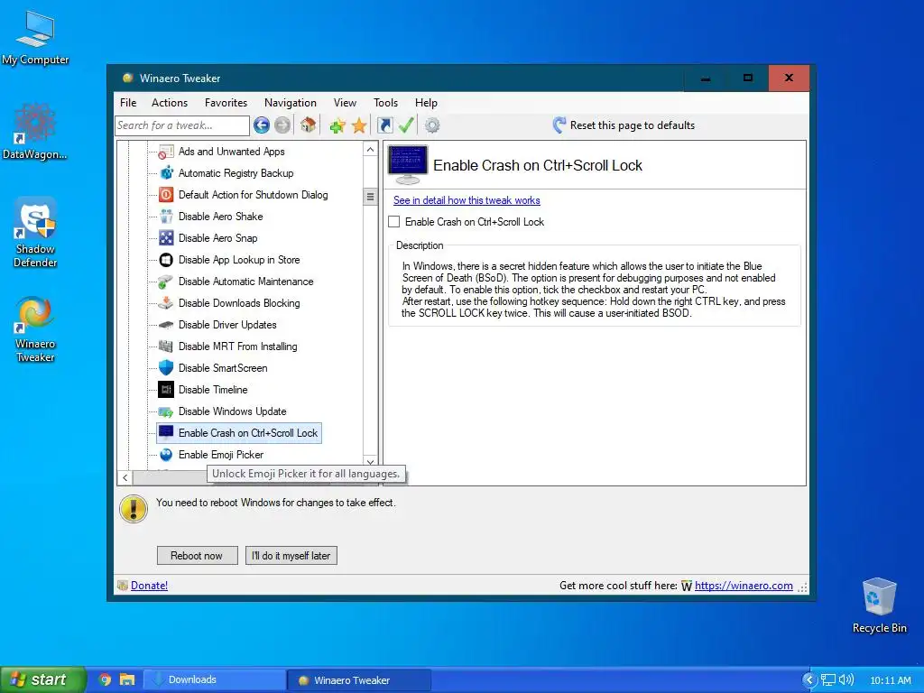Click Disable Timeline icon
Viewport: 924px width, 693px height.
166,390
